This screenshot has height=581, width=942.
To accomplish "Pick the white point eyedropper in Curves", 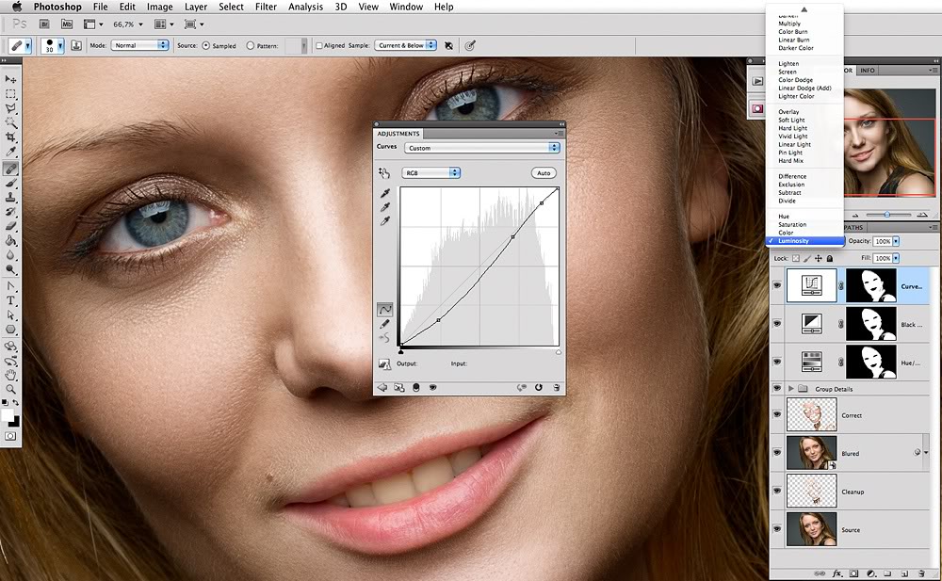I will pos(384,221).
